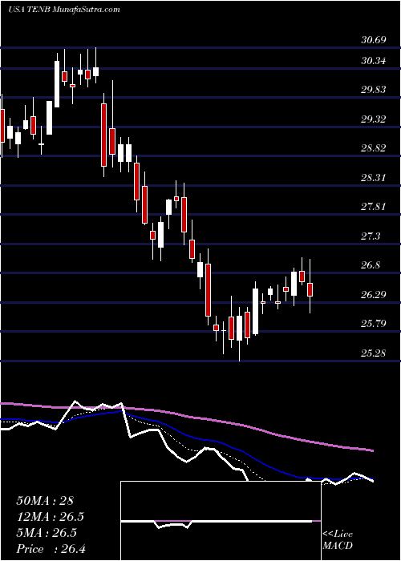Click the 30.34 price level label
401x561 pixels.
[x=374, y=61]
